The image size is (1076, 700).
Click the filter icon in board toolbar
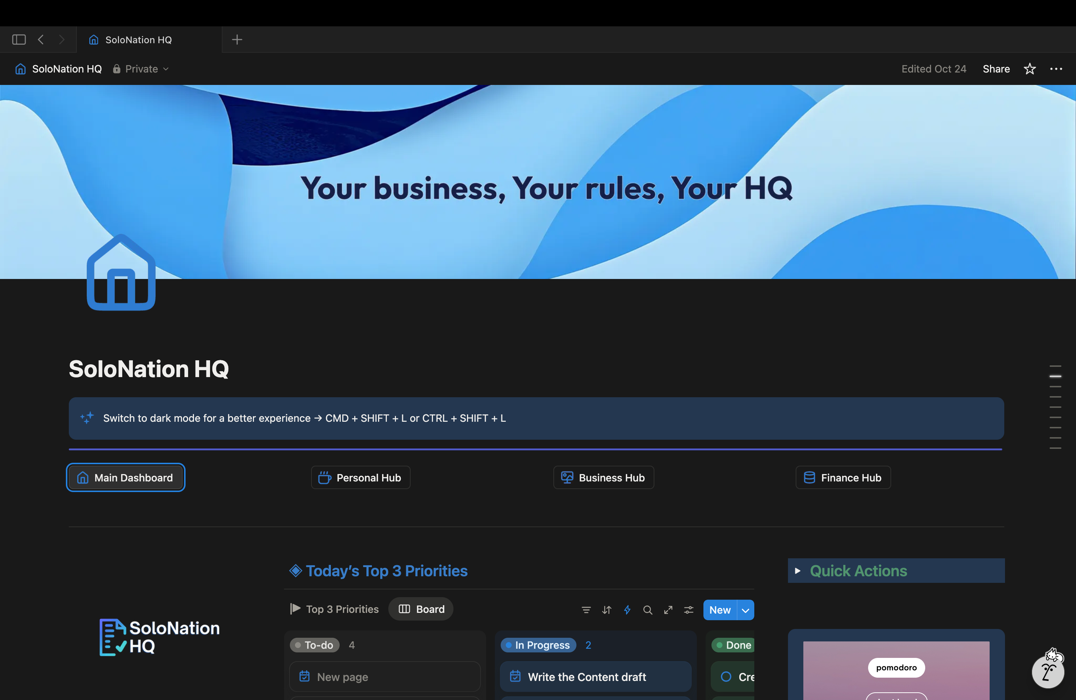tap(586, 610)
